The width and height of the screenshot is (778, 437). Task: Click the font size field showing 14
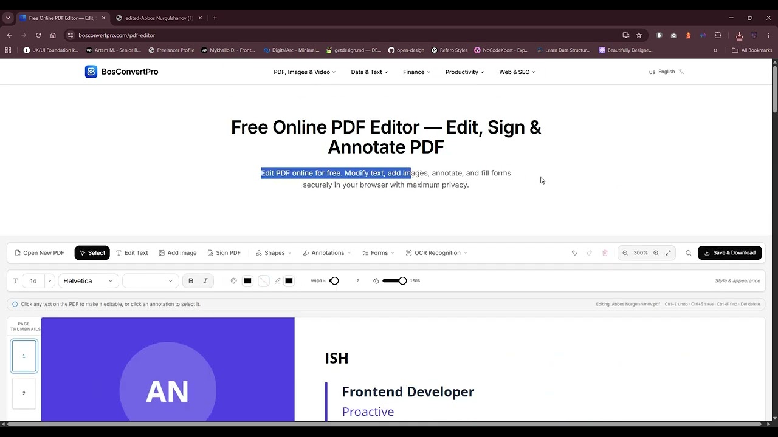coord(33,281)
